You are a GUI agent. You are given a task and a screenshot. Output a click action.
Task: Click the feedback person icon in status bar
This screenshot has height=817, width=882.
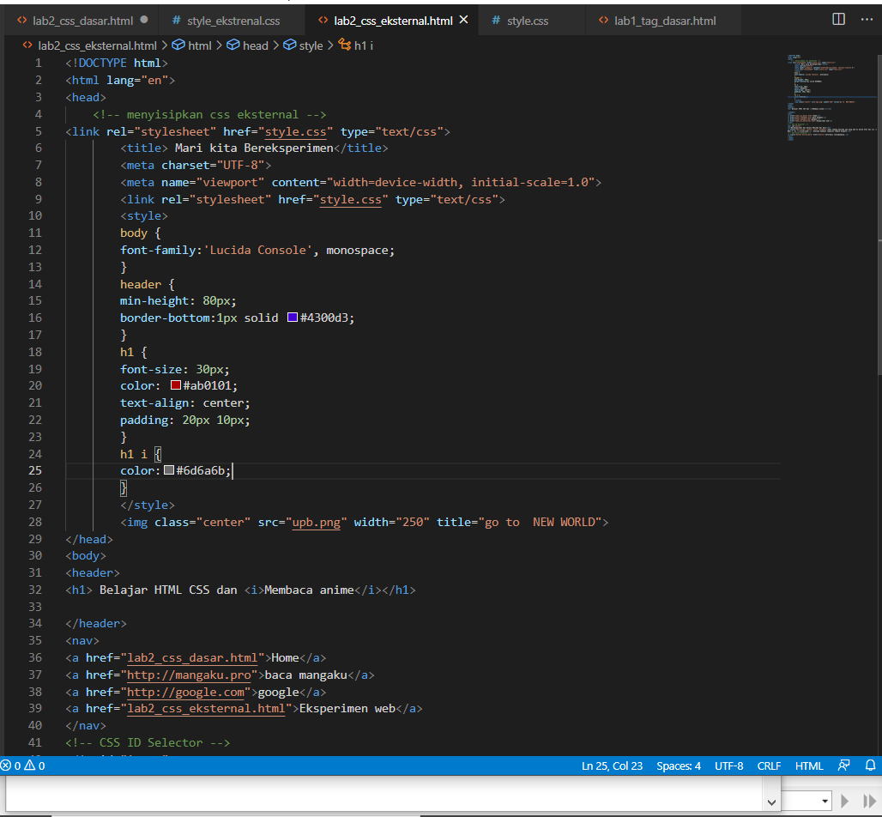point(844,766)
